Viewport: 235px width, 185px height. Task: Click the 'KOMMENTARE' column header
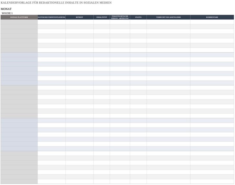pos(212,17)
